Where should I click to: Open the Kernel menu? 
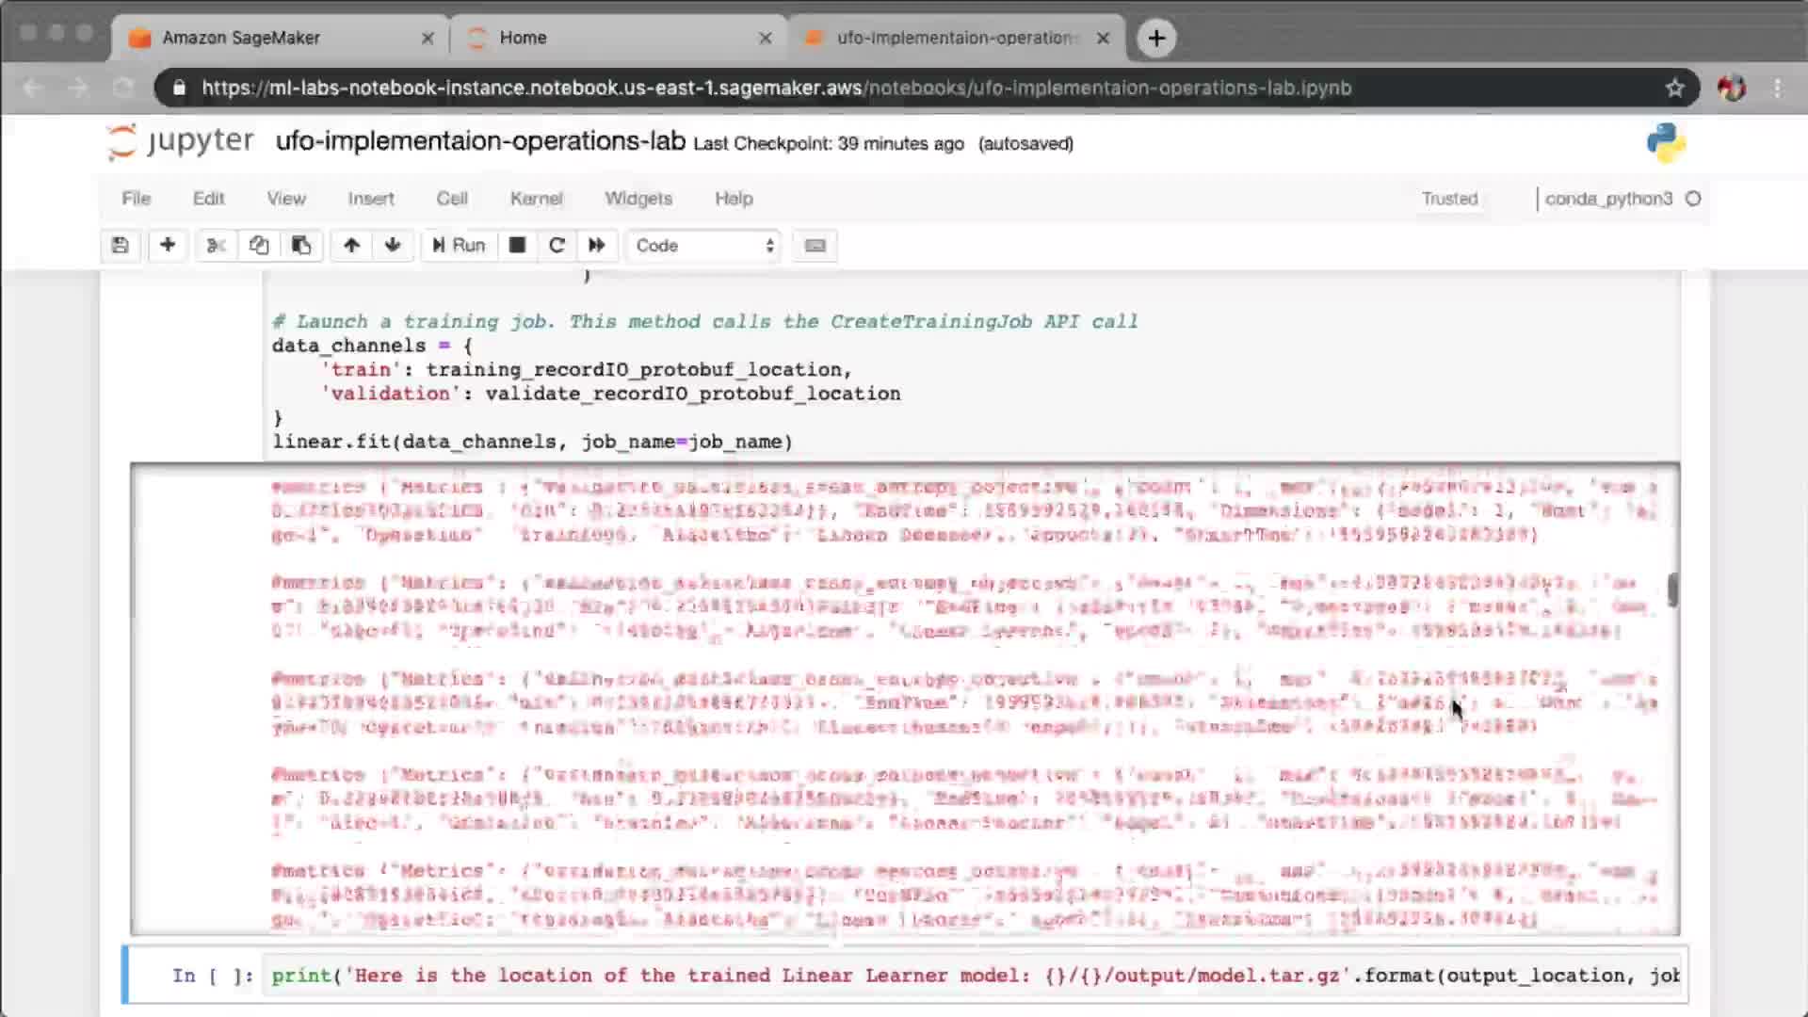click(536, 199)
